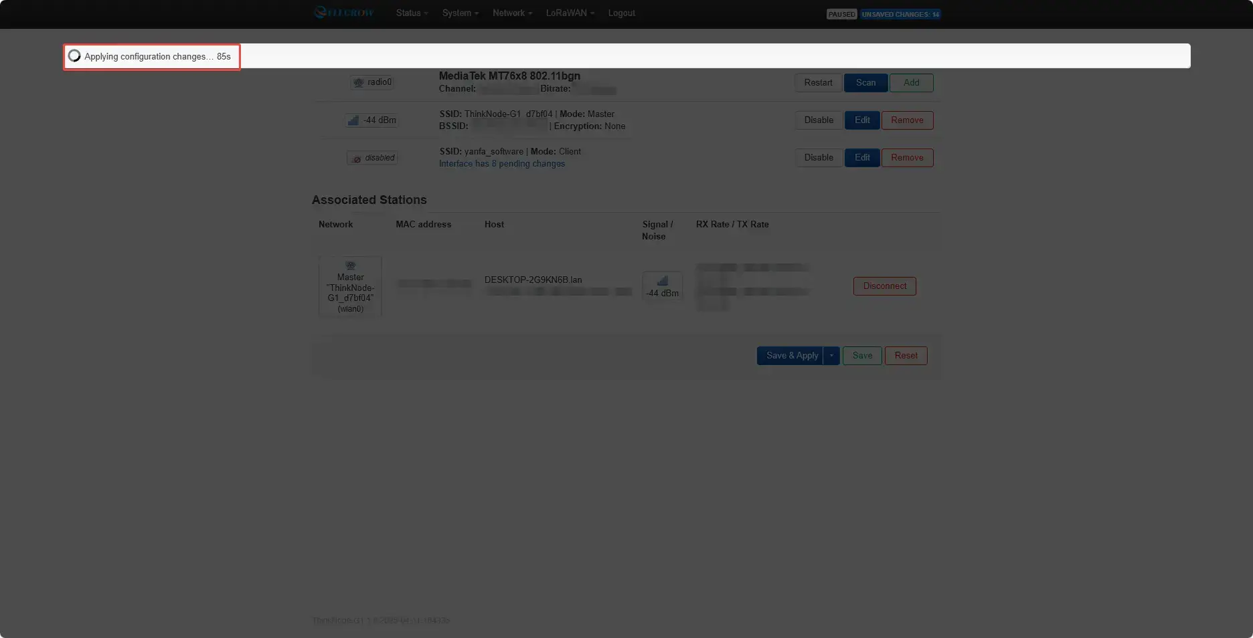Screen dimensions: 1253x638
Task: Disconnect the DESKTOP-2G9KN6B.lan station
Action: pyautogui.click(x=884, y=286)
